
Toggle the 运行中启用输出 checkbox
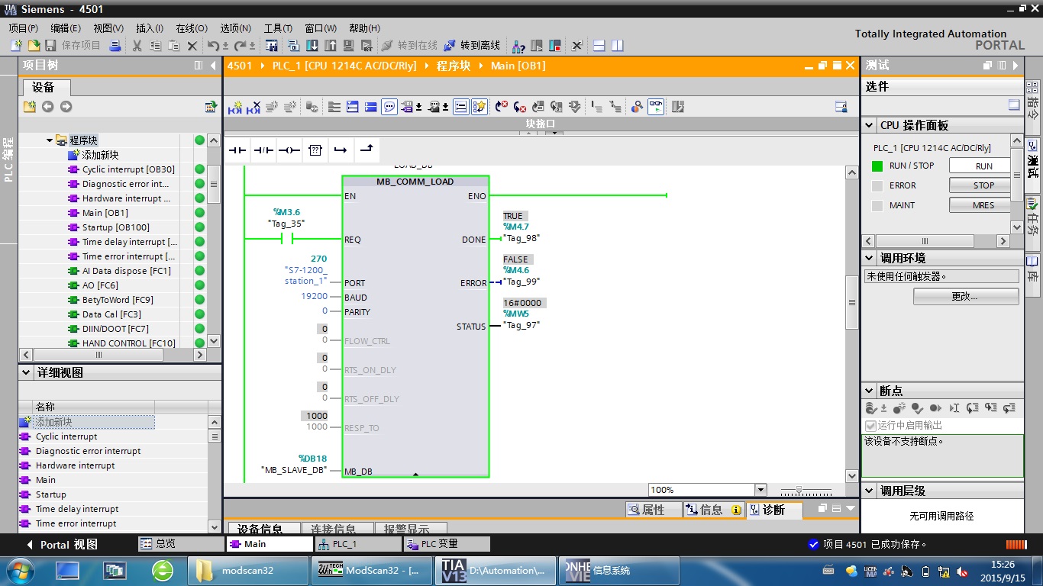click(870, 425)
